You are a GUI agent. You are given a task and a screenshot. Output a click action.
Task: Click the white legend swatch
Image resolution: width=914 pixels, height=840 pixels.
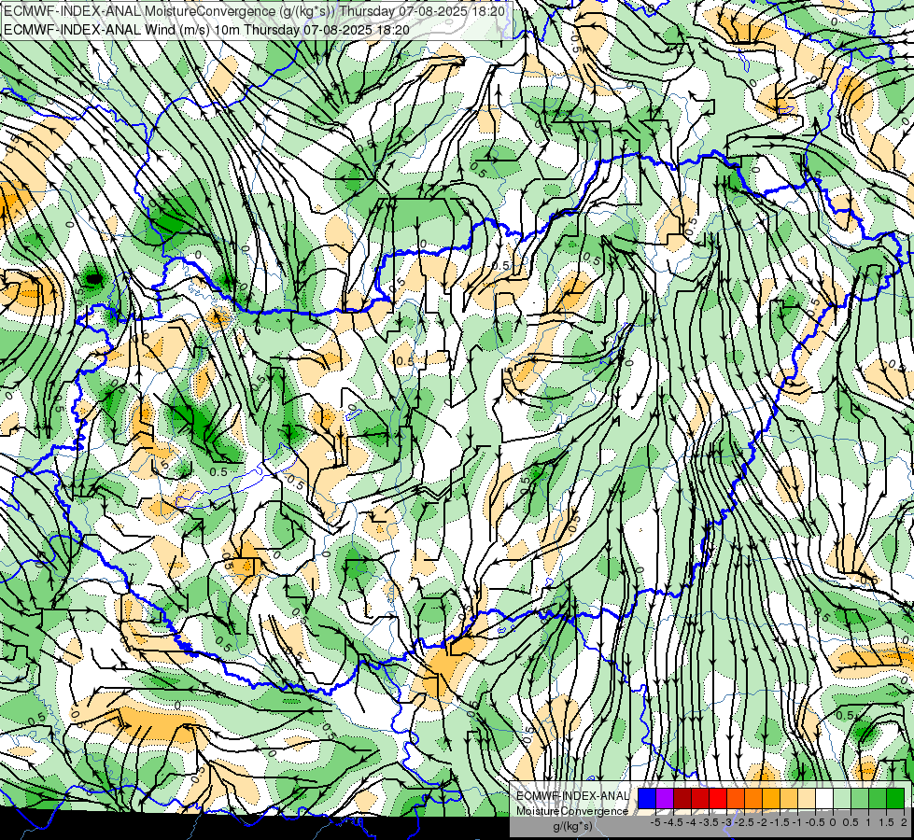pyautogui.click(x=824, y=799)
